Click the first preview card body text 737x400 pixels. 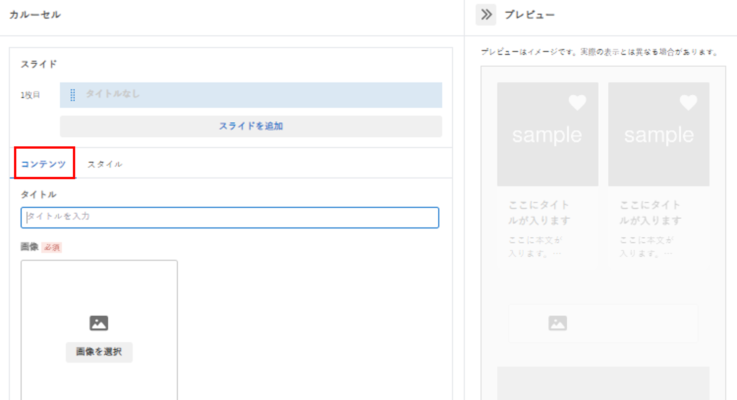point(535,247)
